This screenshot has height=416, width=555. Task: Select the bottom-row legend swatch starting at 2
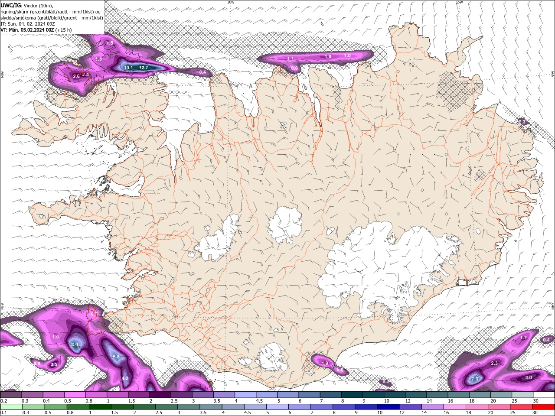pyautogui.click(x=145, y=407)
